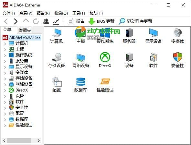Click the refresh toolbar icon
This screenshot has width=191, height=145.
pyautogui.click(x=36, y=21)
